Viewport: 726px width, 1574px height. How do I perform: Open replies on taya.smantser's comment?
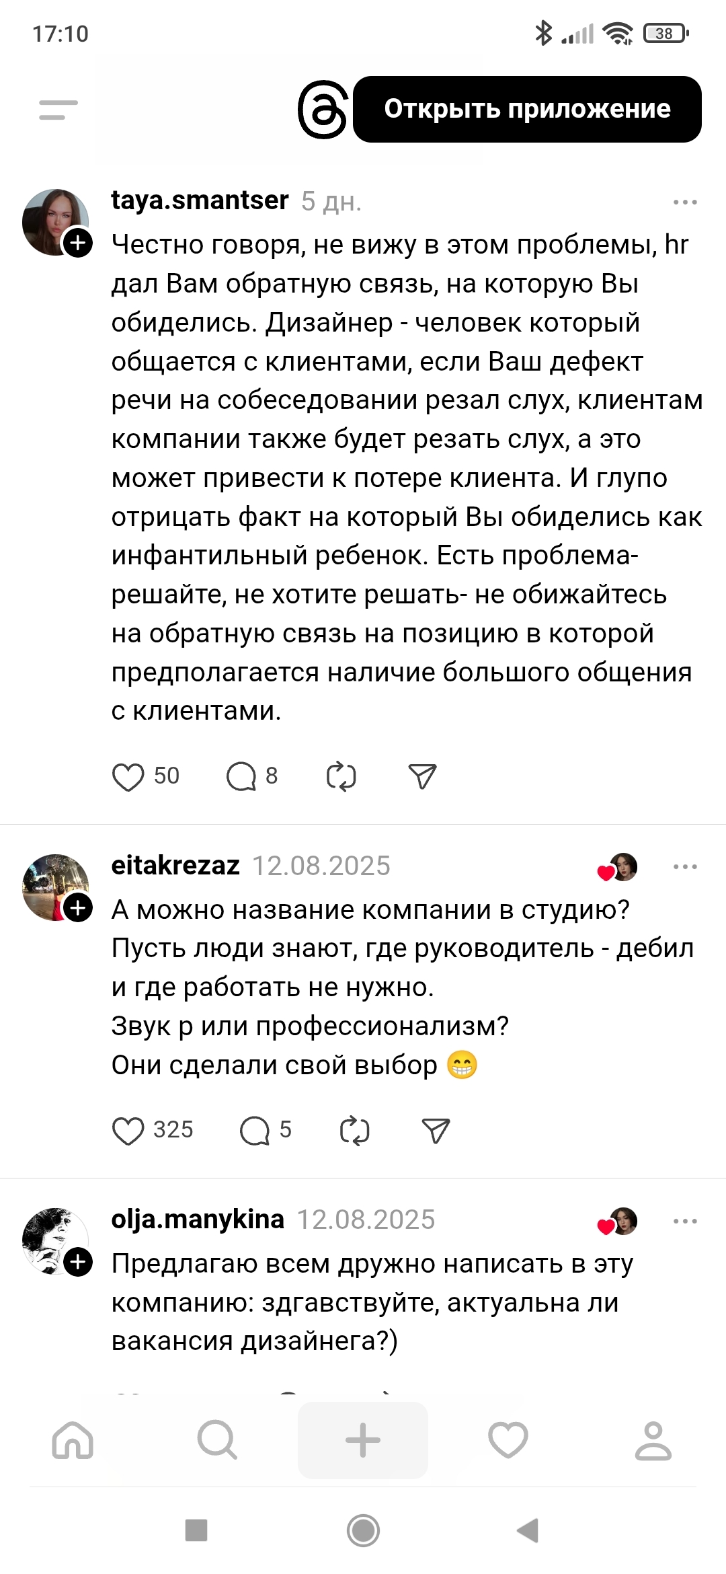[x=241, y=777]
